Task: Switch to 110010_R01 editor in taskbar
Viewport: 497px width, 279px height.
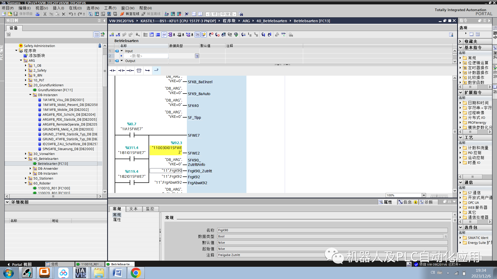Action: pos(90,264)
